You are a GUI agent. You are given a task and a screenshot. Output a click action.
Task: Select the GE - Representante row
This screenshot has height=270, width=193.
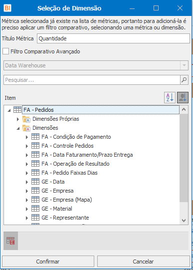tap(65, 218)
